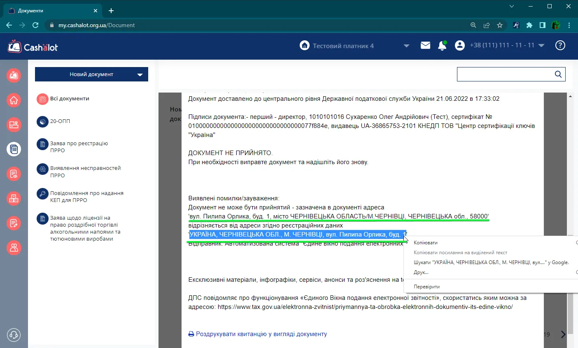
Task: Click the address line 'вул. Пилипа Орлика, буд. 1'
Action: pos(338,216)
